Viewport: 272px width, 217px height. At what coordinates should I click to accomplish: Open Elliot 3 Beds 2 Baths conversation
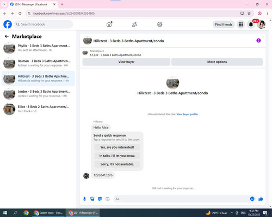pyautogui.click(x=38, y=109)
